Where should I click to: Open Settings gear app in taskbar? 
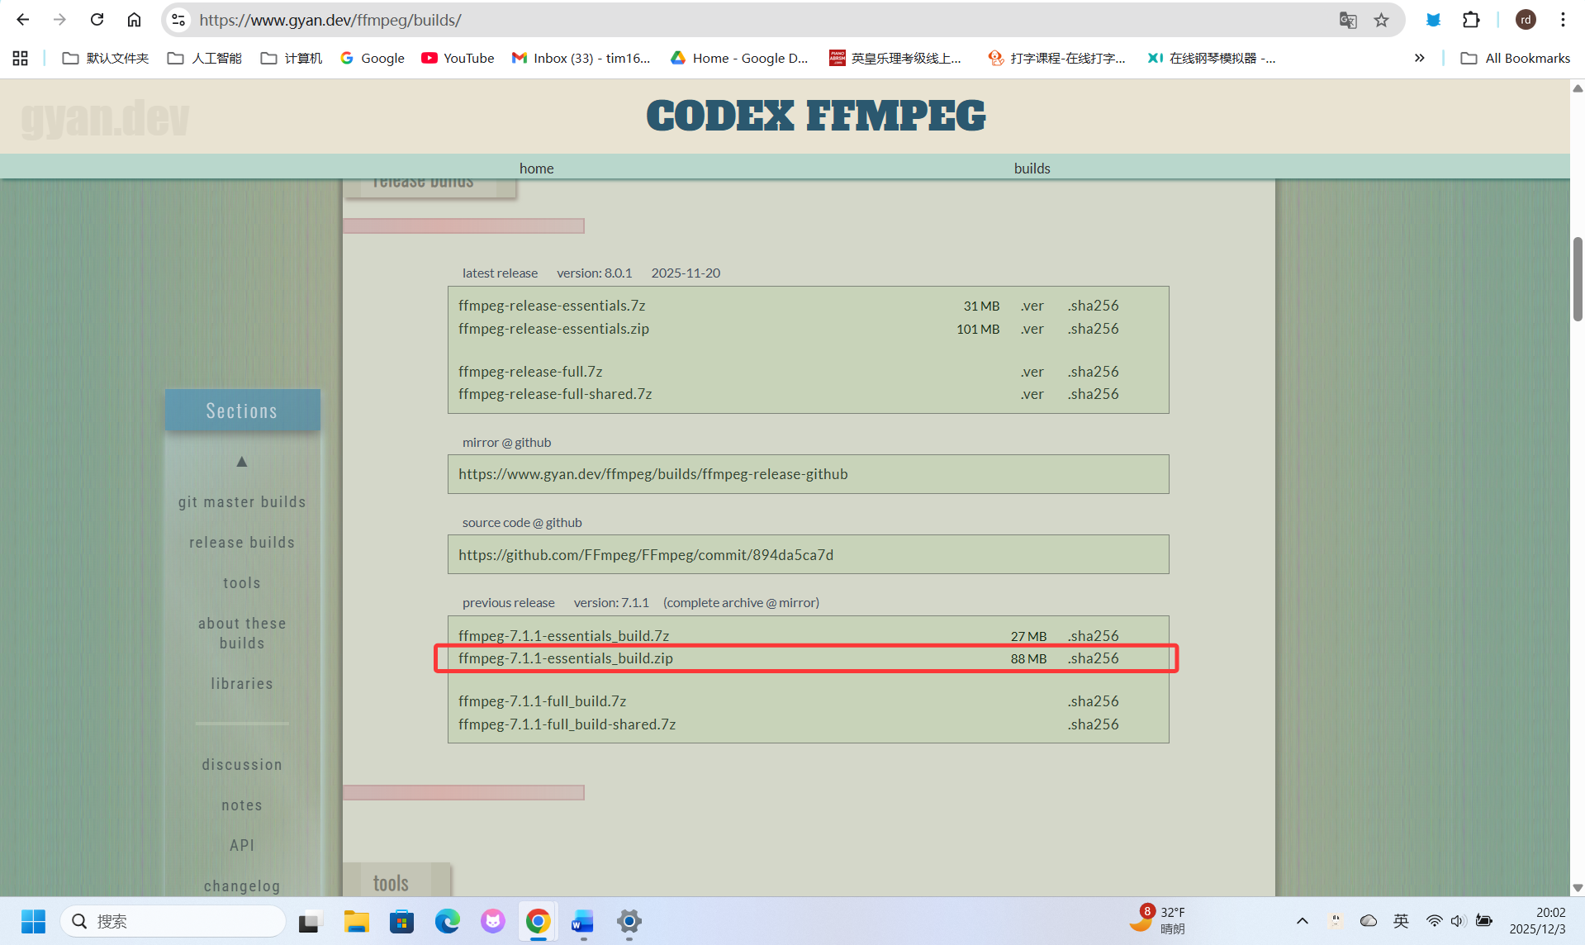(629, 921)
